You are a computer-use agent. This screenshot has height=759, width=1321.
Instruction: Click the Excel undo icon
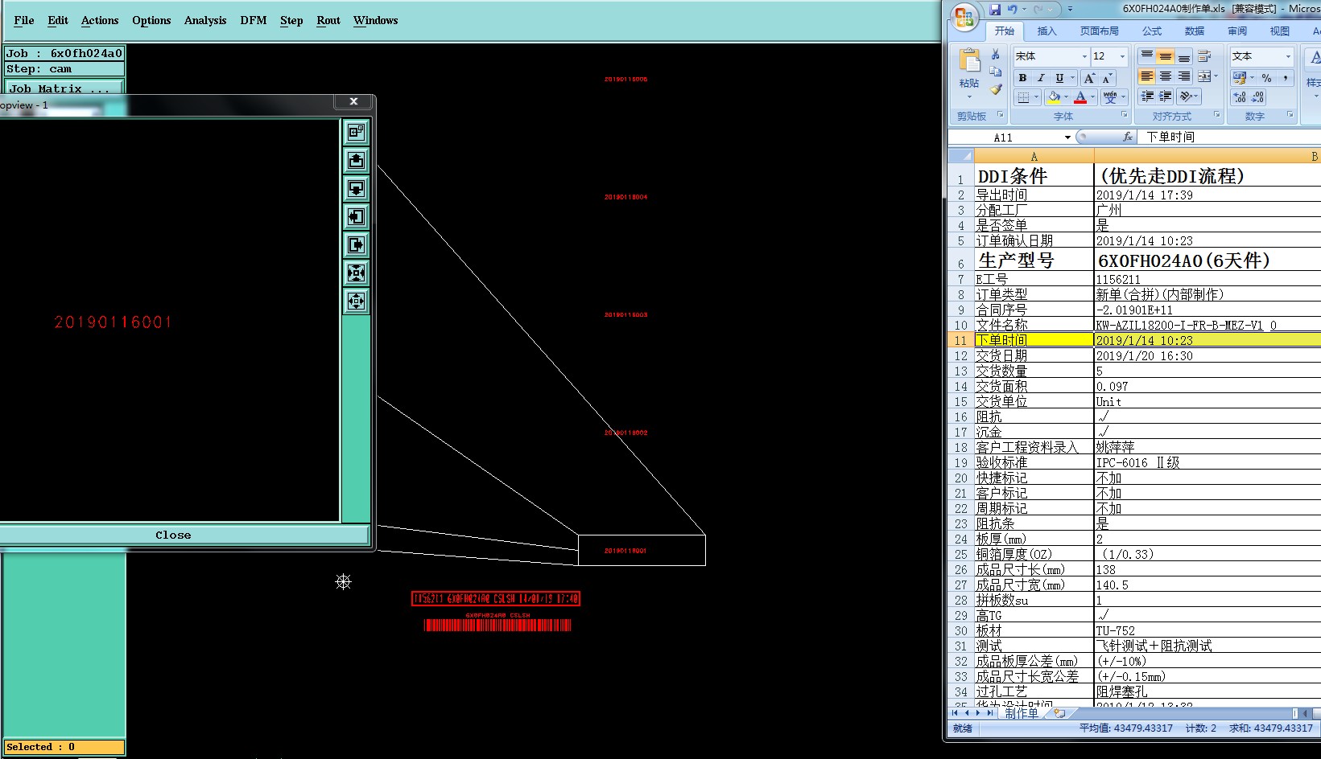pos(1012,10)
